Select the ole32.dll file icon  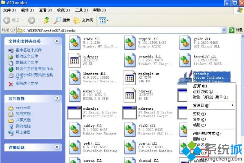130,129
